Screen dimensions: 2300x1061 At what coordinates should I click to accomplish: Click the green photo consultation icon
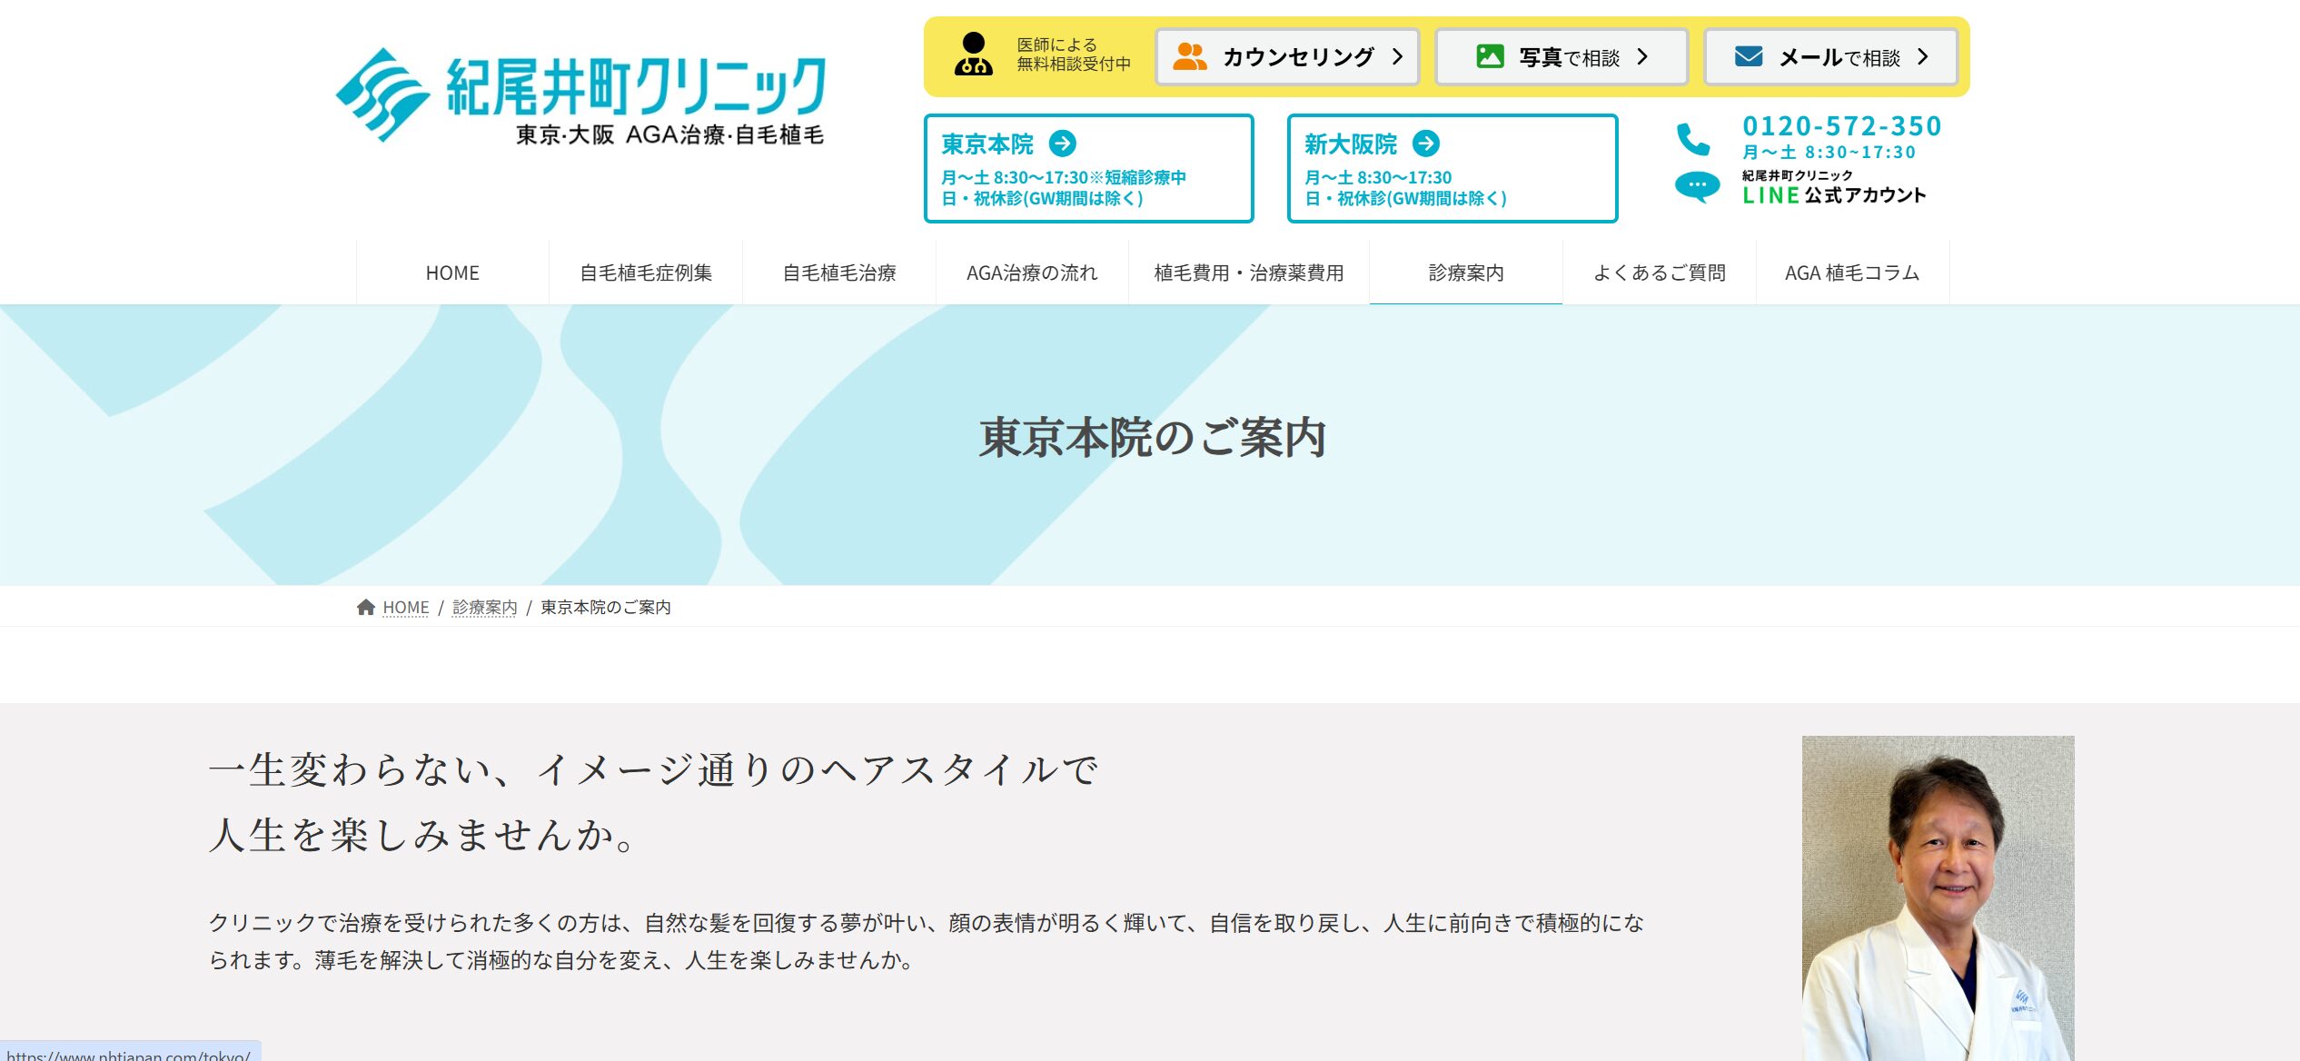(x=1490, y=56)
